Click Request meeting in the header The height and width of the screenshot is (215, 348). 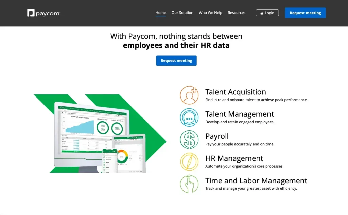305,13
